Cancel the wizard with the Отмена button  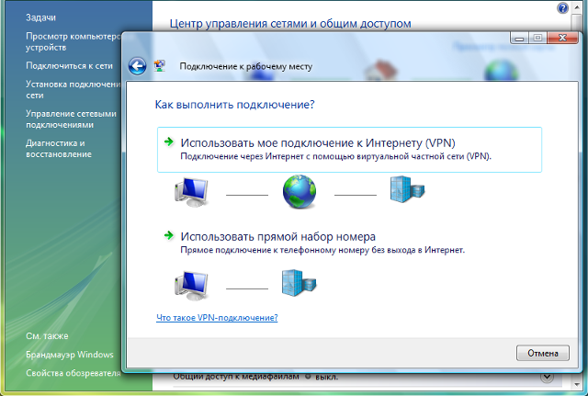point(543,353)
